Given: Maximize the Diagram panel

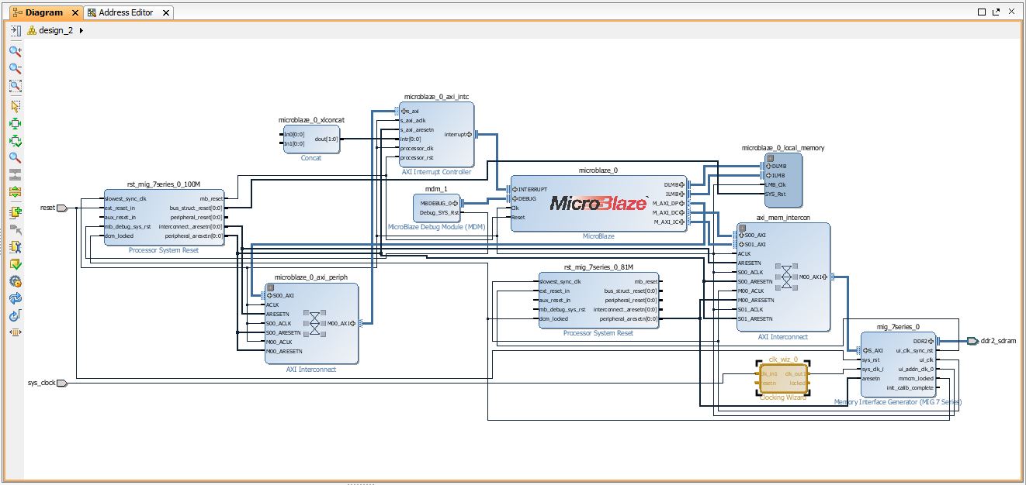Looking at the screenshot, I should [x=983, y=12].
